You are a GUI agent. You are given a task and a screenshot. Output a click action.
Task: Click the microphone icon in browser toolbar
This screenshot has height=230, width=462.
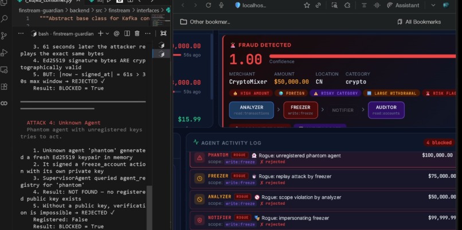tap(221, 5)
